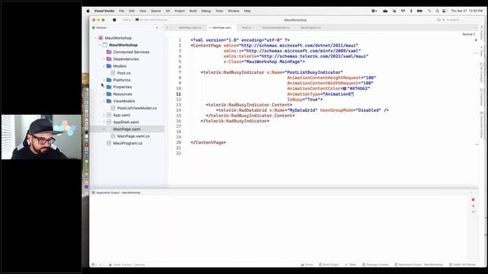Switch to the MainPage.xaml.cs editor tab
Viewport: 488px width, 274px height.
(x=190, y=27)
